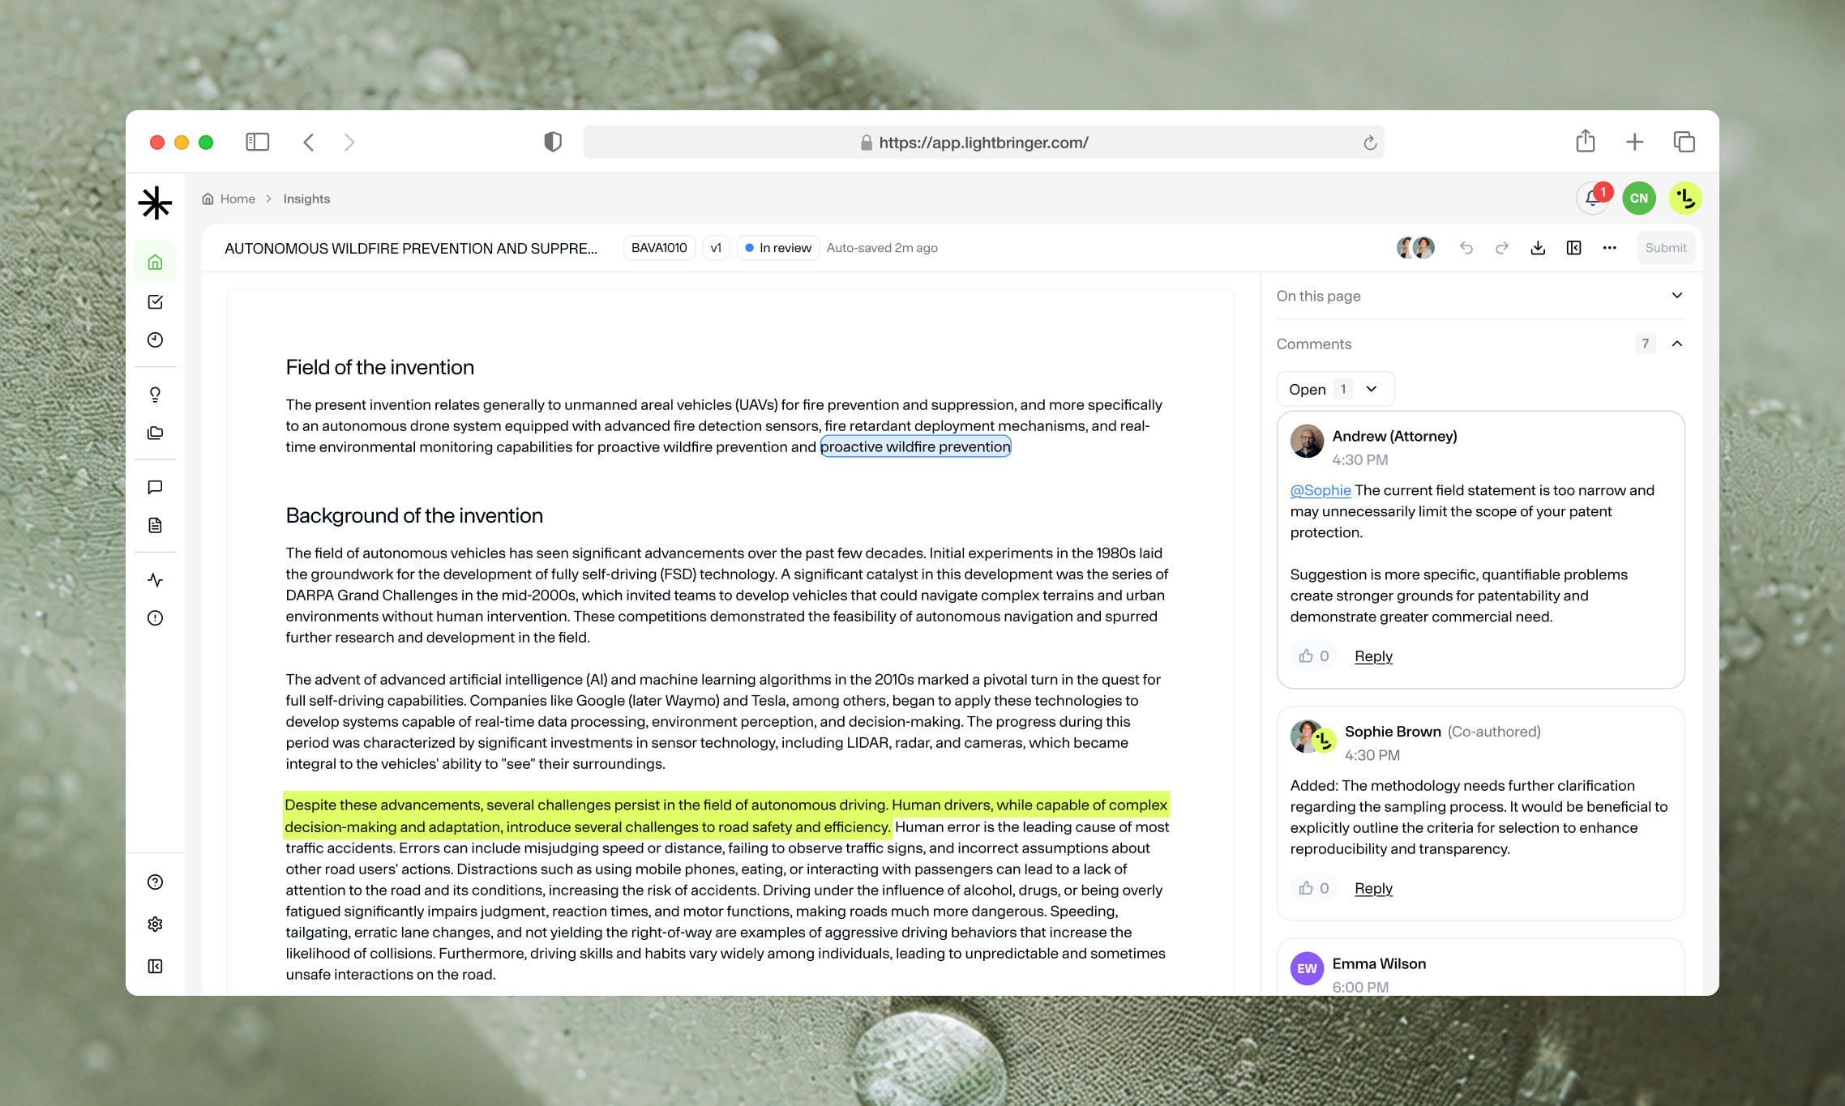
Task: Toggle the browser sidebar
Action: pyautogui.click(x=258, y=142)
